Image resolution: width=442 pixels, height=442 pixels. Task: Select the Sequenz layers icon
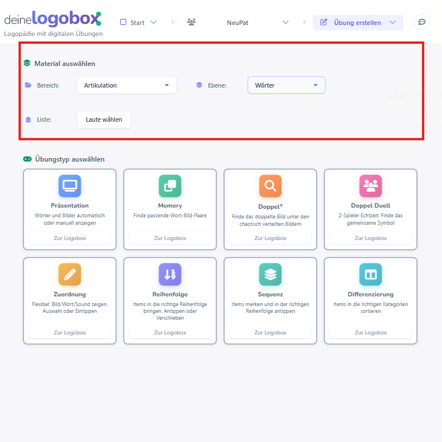tap(270, 274)
